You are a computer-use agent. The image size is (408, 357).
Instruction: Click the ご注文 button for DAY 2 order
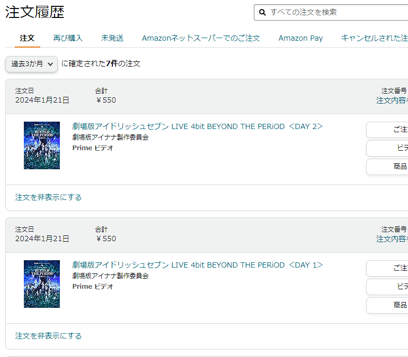coord(387,130)
